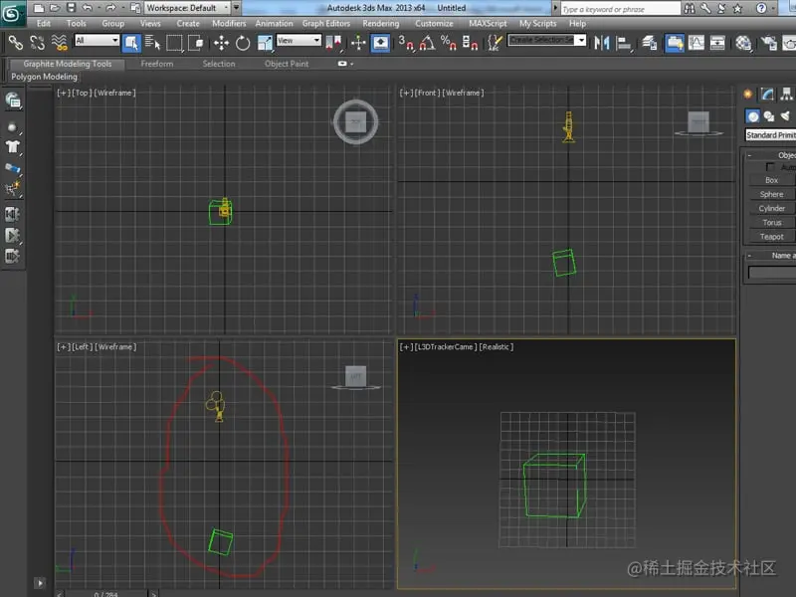
Task: Click the Cylinder primitive button
Action: (772, 209)
